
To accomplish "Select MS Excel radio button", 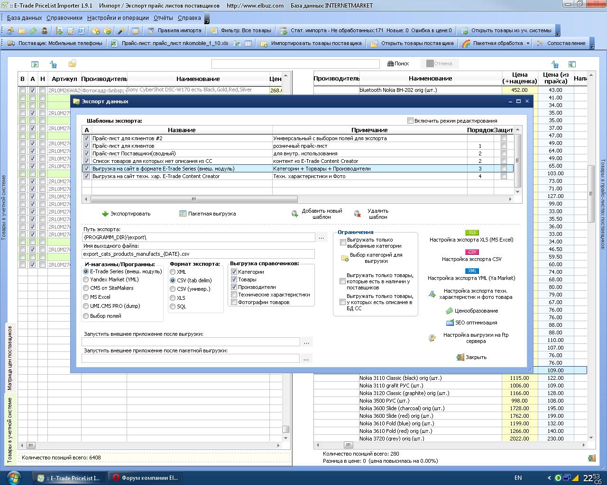I will [x=86, y=297].
